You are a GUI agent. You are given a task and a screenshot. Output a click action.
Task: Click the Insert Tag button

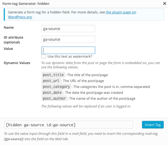tap(153, 125)
